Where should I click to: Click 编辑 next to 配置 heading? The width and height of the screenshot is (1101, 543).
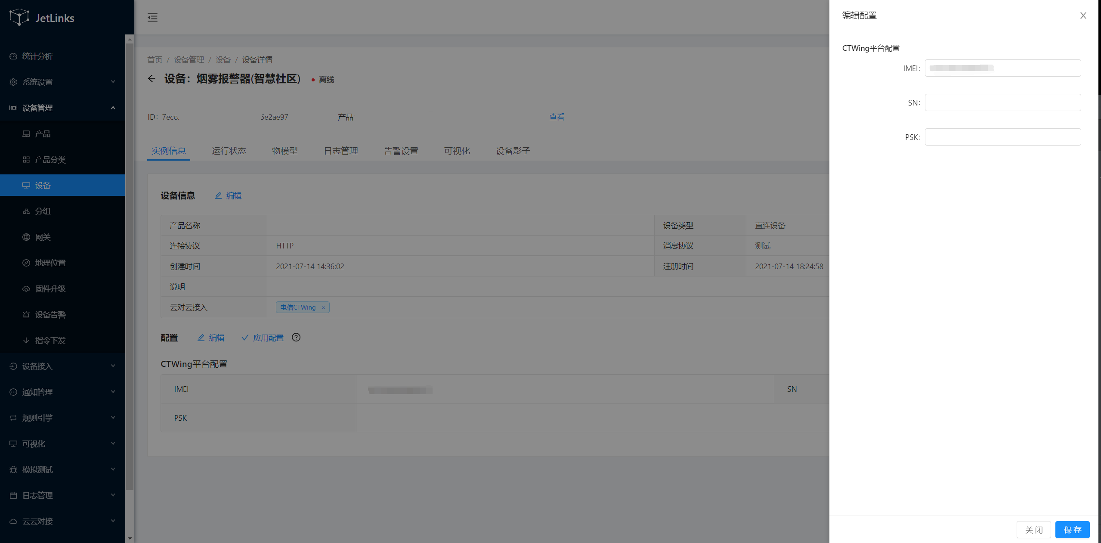[x=211, y=338]
